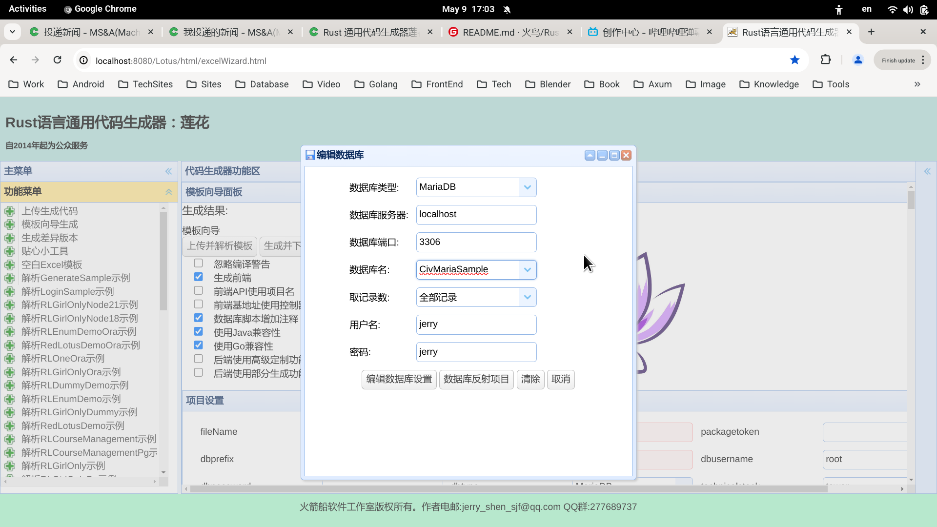Click the 数据库反射项目 button
The width and height of the screenshot is (937, 527).
(x=476, y=379)
